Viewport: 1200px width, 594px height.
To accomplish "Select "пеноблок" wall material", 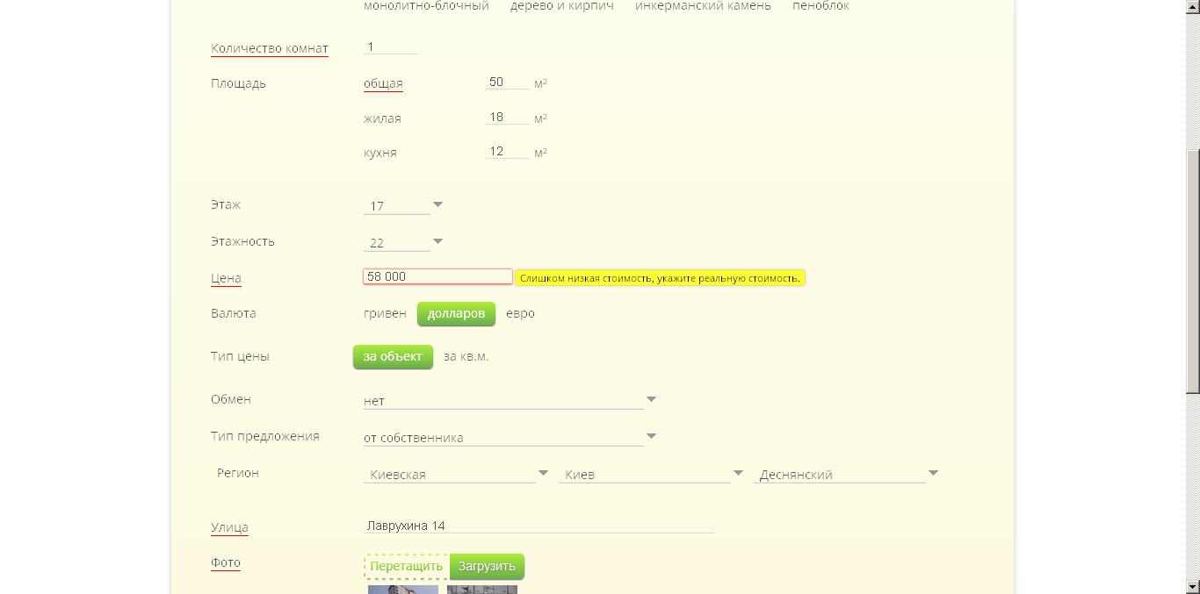I will [x=820, y=6].
